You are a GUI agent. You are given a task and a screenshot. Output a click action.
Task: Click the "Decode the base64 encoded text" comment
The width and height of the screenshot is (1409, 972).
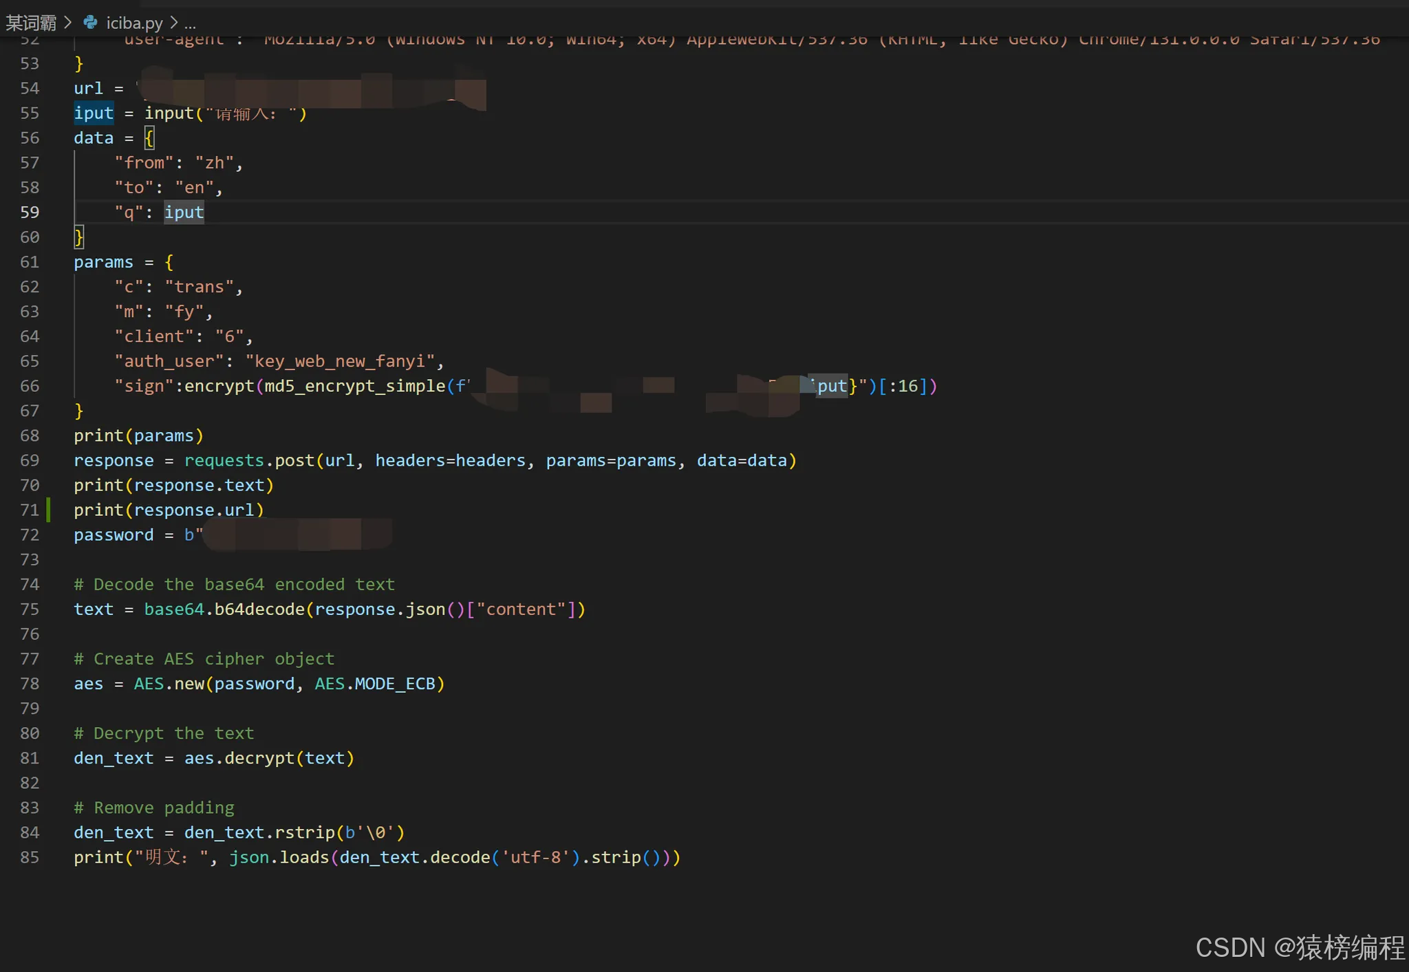click(234, 584)
